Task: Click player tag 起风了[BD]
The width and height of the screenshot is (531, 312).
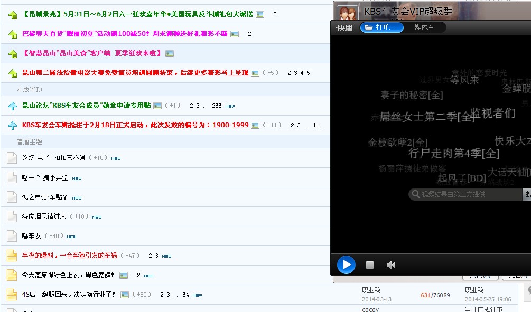Action: [462, 178]
